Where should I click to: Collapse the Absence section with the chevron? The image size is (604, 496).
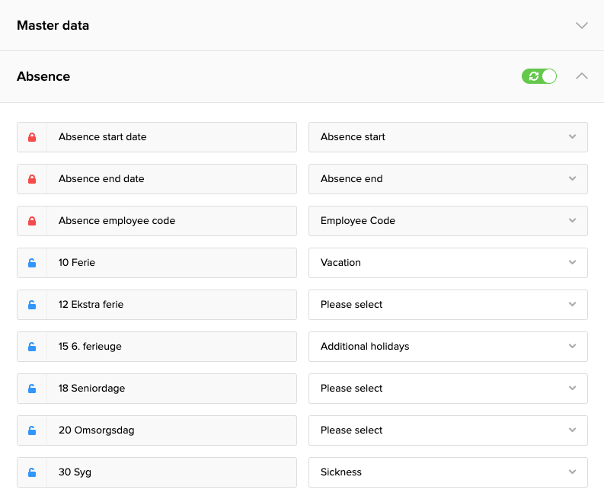pyautogui.click(x=582, y=76)
